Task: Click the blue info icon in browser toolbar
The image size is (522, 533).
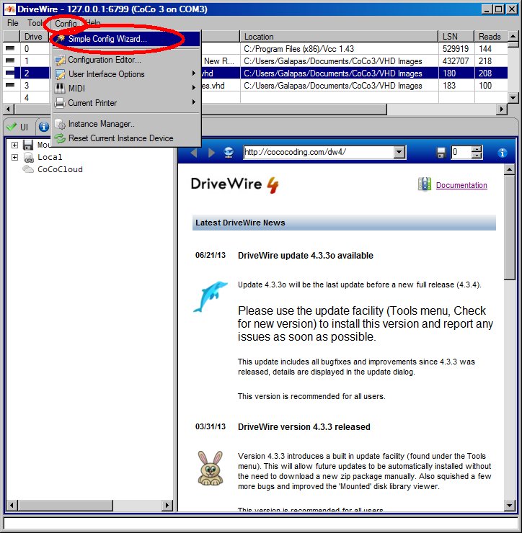Action: click(x=503, y=153)
